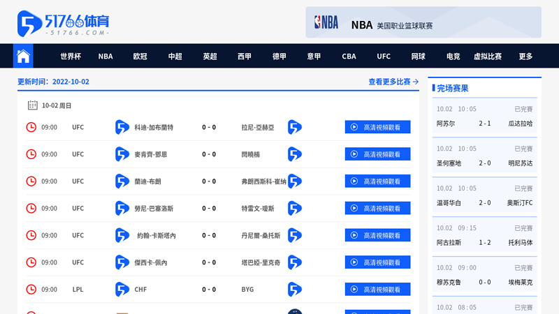Click the 51766体育 site logo

[x=63, y=24]
